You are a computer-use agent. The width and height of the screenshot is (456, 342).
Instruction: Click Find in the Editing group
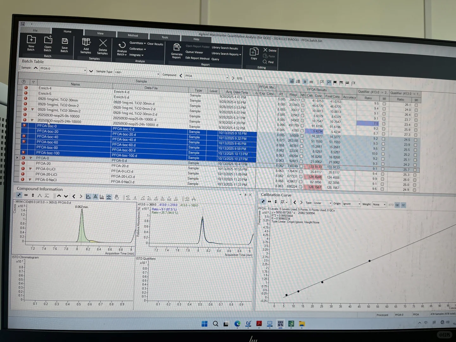pyautogui.click(x=268, y=62)
